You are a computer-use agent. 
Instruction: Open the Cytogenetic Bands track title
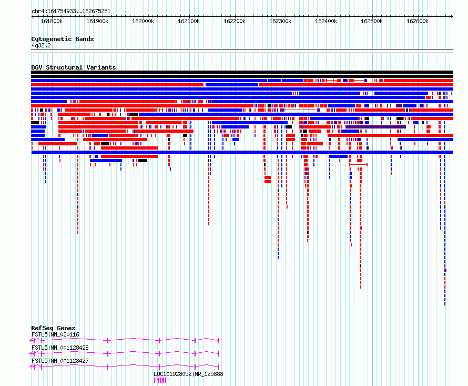63,39
